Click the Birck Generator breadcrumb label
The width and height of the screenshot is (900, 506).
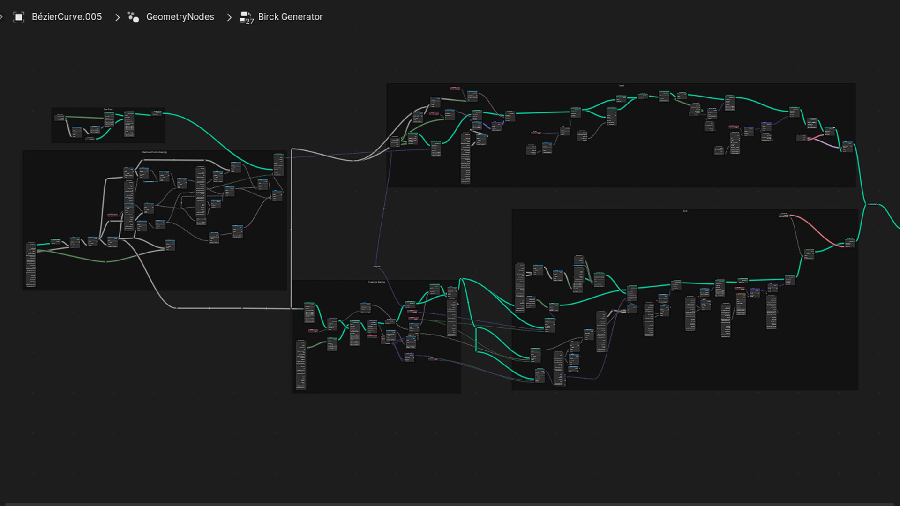[x=289, y=16]
